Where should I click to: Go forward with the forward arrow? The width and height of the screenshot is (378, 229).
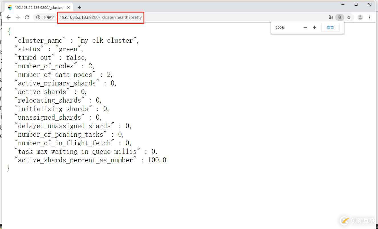click(x=18, y=17)
